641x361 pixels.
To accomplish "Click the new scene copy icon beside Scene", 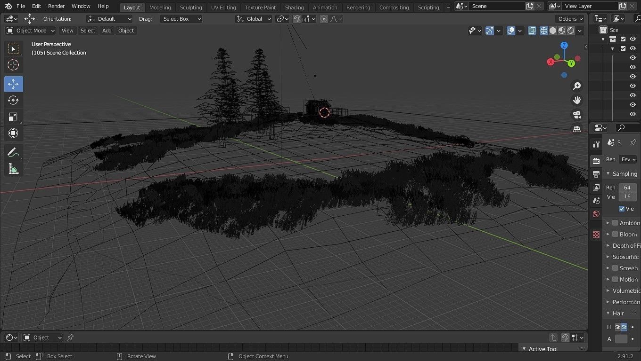I will coord(530,6).
